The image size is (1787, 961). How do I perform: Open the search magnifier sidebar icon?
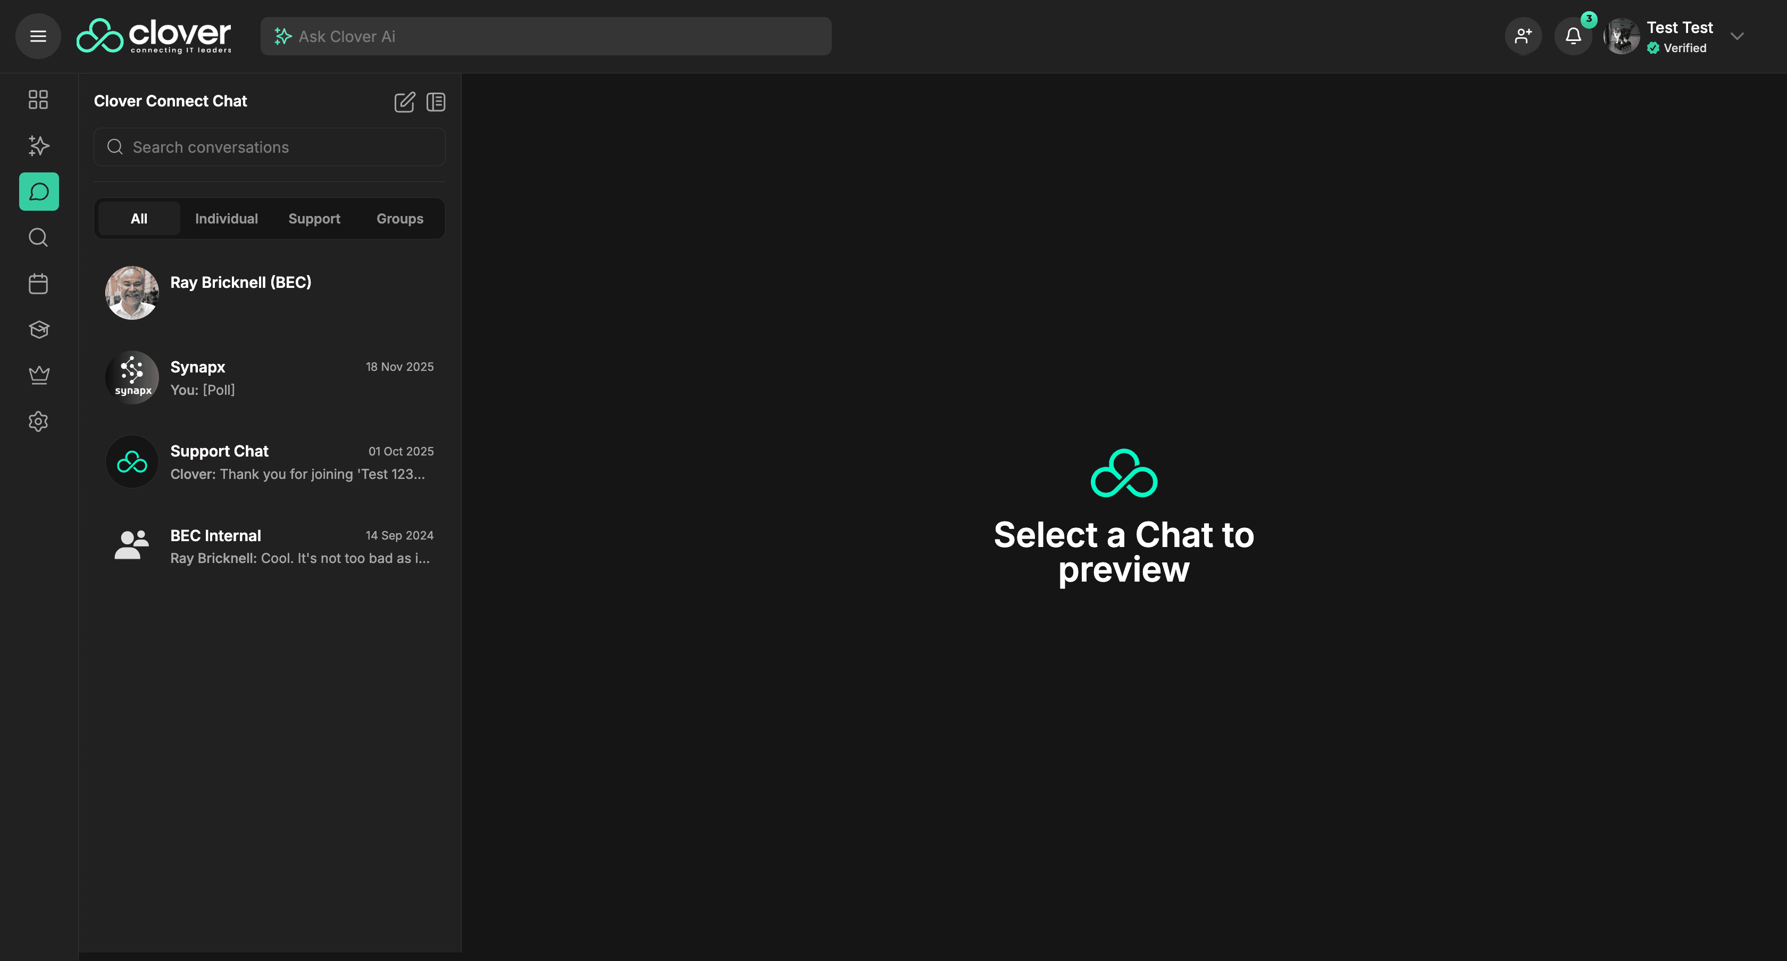tap(38, 238)
